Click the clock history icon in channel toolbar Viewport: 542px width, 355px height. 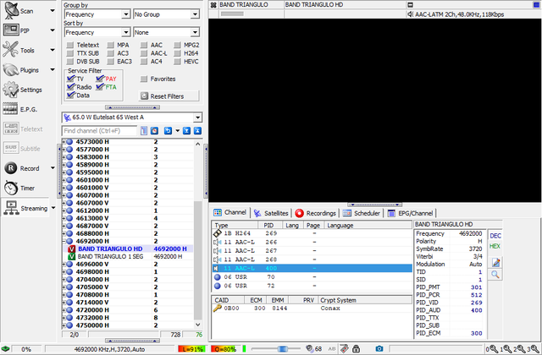(154, 131)
